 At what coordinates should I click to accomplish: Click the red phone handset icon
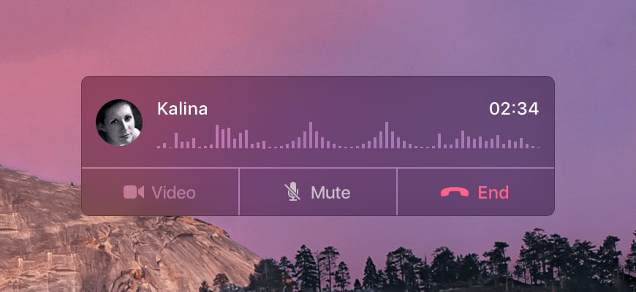(x=455, y=193)
